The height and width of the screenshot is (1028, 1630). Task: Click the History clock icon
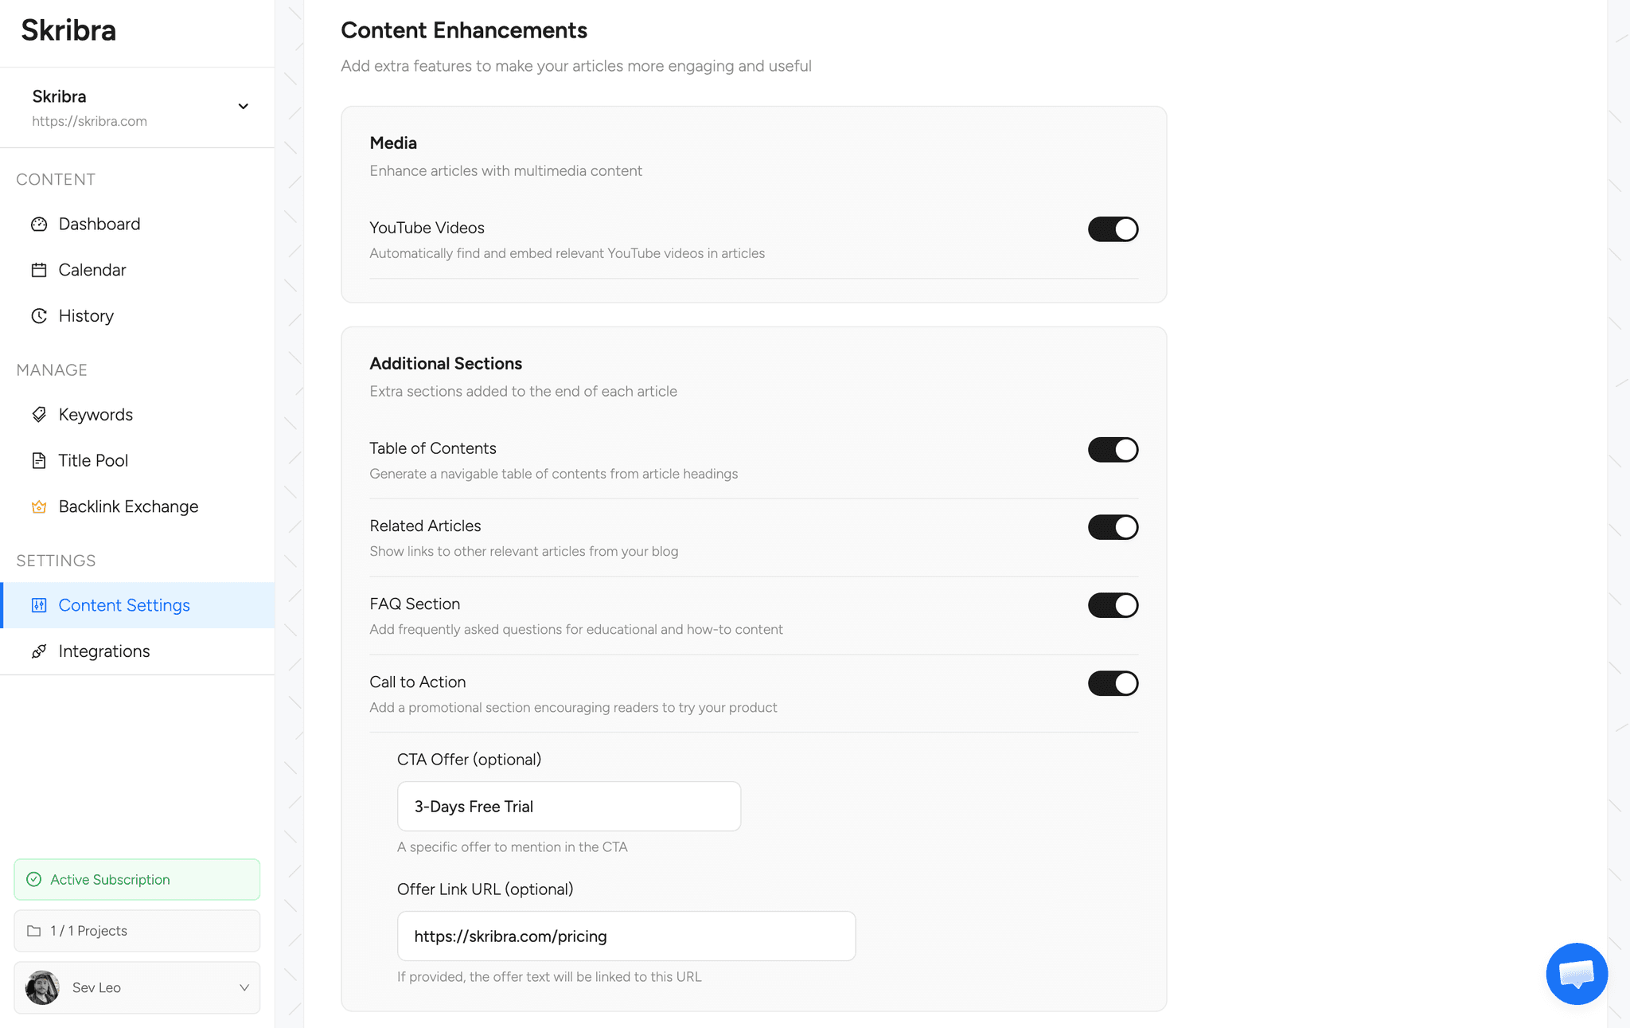pyautogui.click(x=39, y=315)
